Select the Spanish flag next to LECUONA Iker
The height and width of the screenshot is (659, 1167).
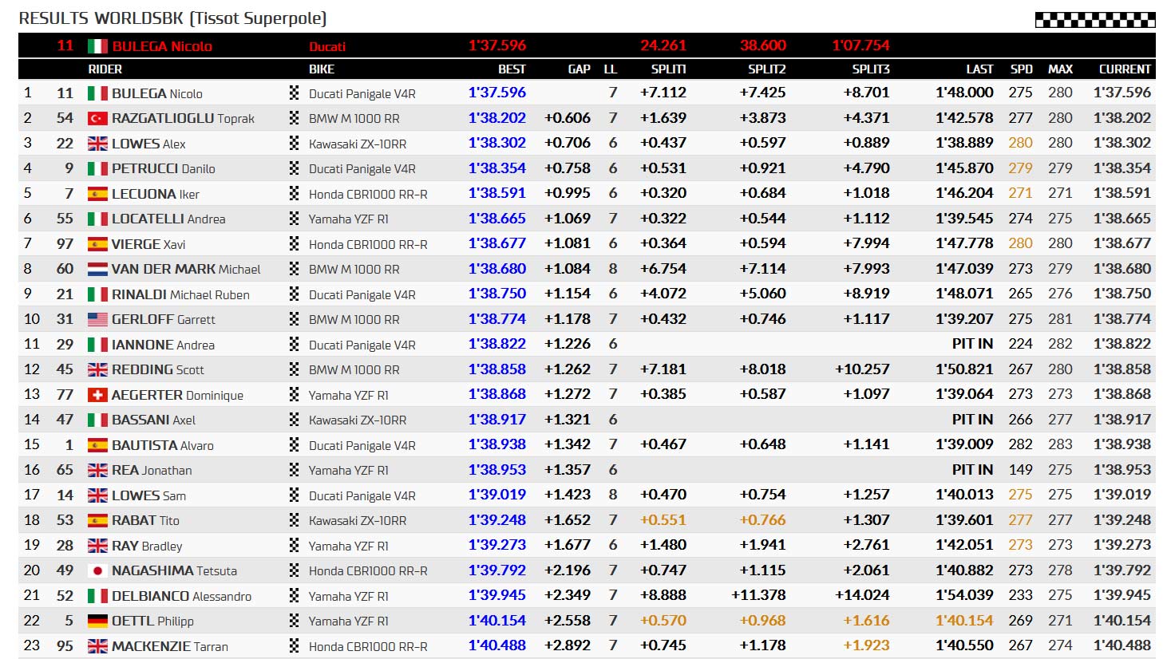click(97, 194)
